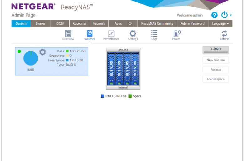Expand the arrow beside the power button
This screenshot has width=244, height=161.
pyautogui.click(x=231, y=15)
